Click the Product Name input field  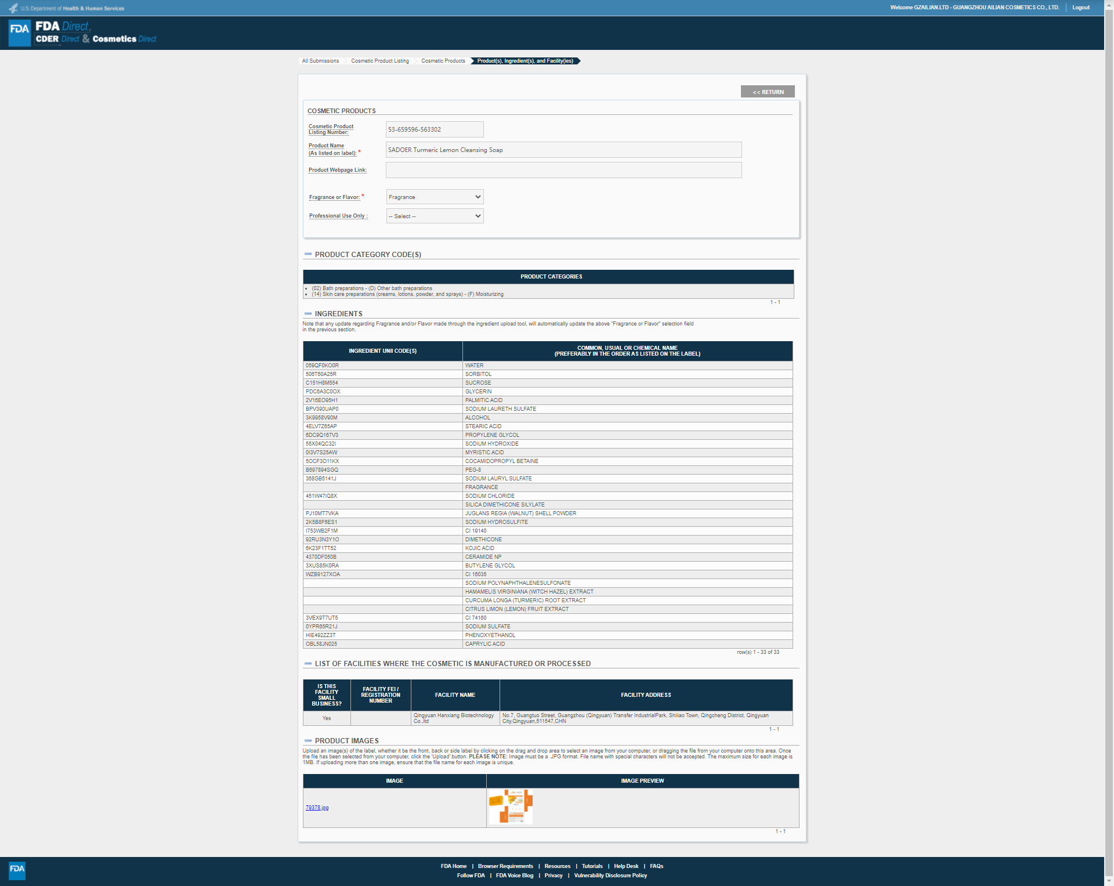tap(563, 150)
